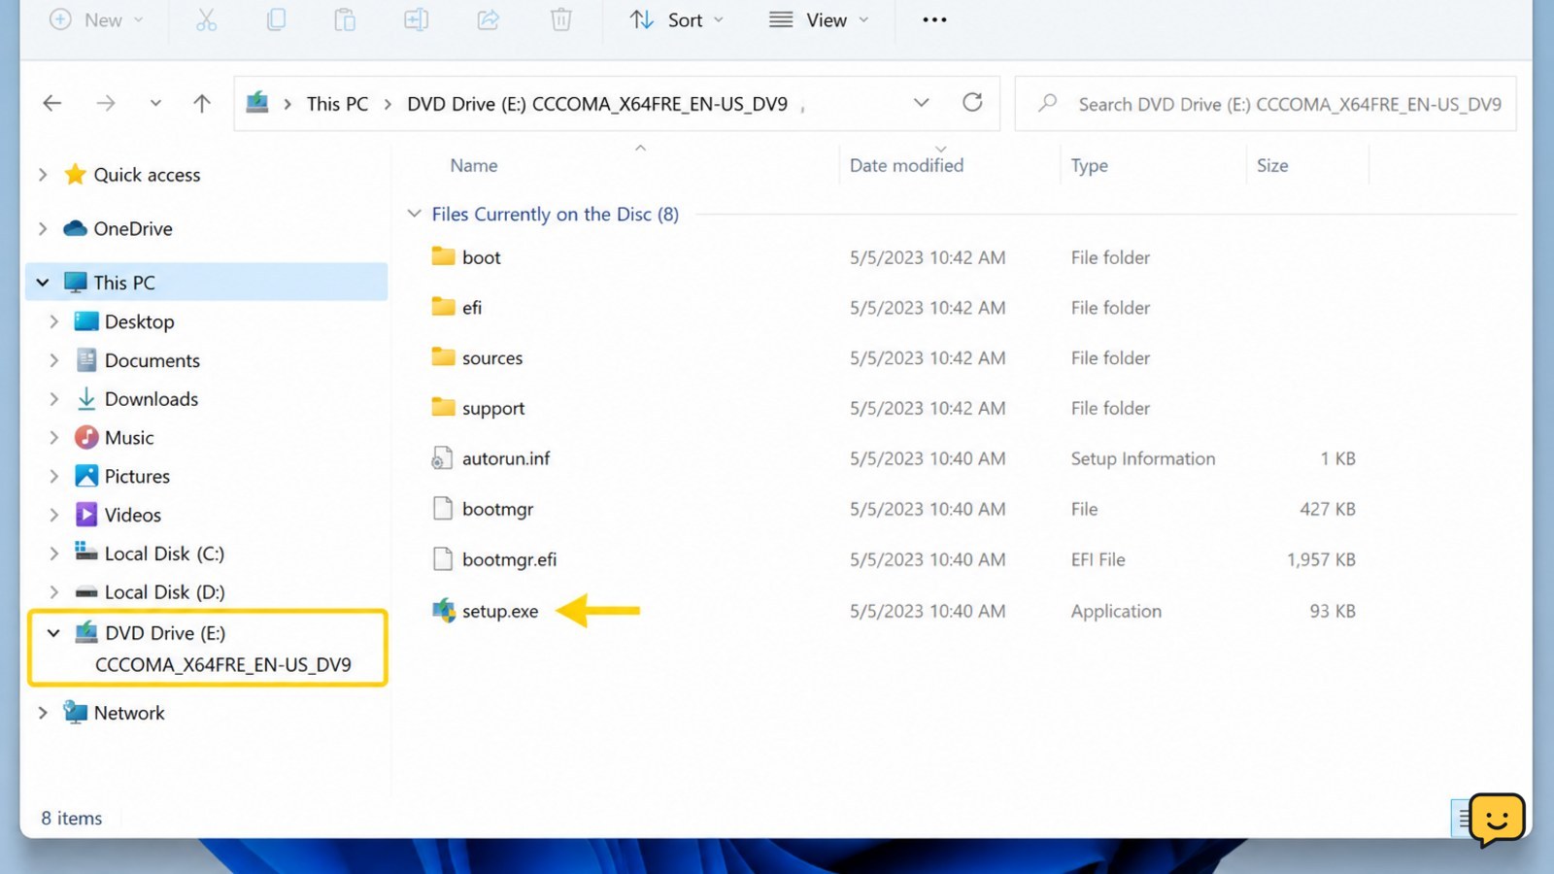
Task: Select the setup.exe application icon
Action: (x=444, y=611)
